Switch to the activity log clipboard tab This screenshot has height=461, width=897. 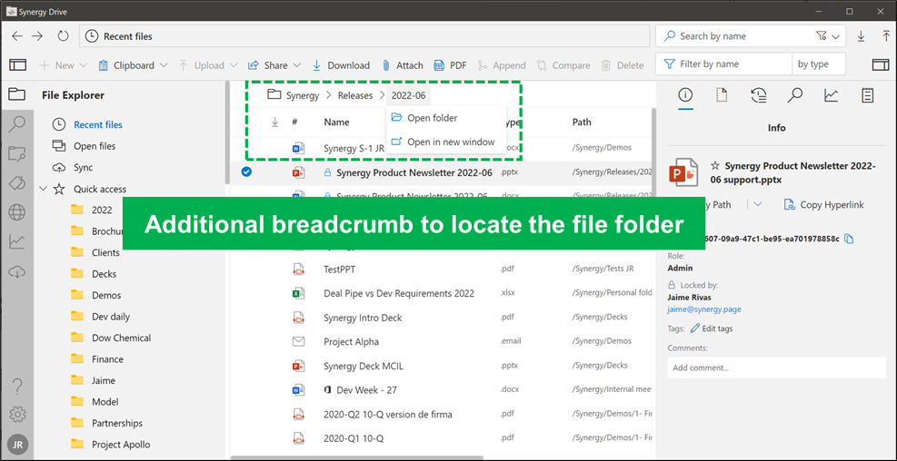868,95
